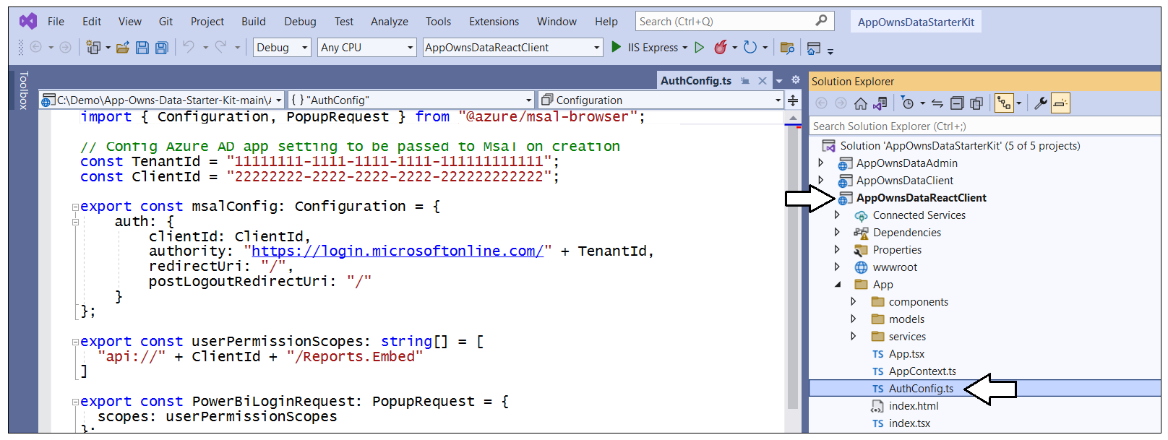Viewport: 1168px width, 440px height.
Task: Open the Any CPU platform dropdown
Action: click(411, 48)
